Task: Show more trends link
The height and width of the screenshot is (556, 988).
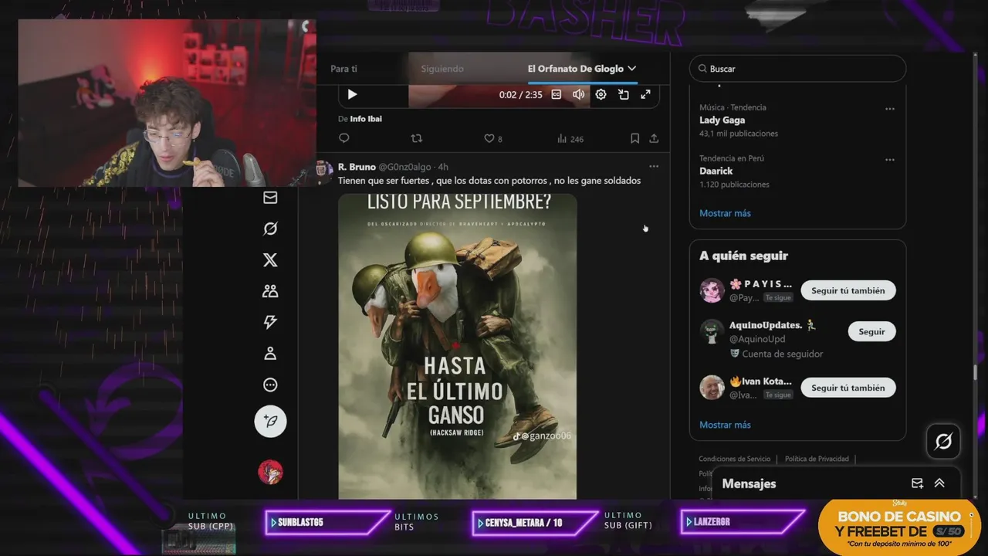Action: 725,213
